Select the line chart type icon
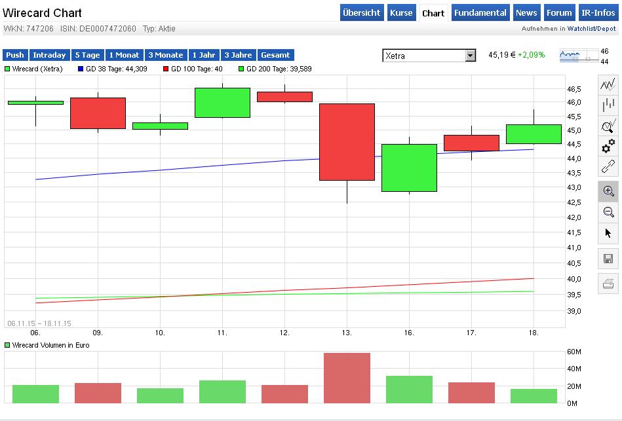 point(608,84)
